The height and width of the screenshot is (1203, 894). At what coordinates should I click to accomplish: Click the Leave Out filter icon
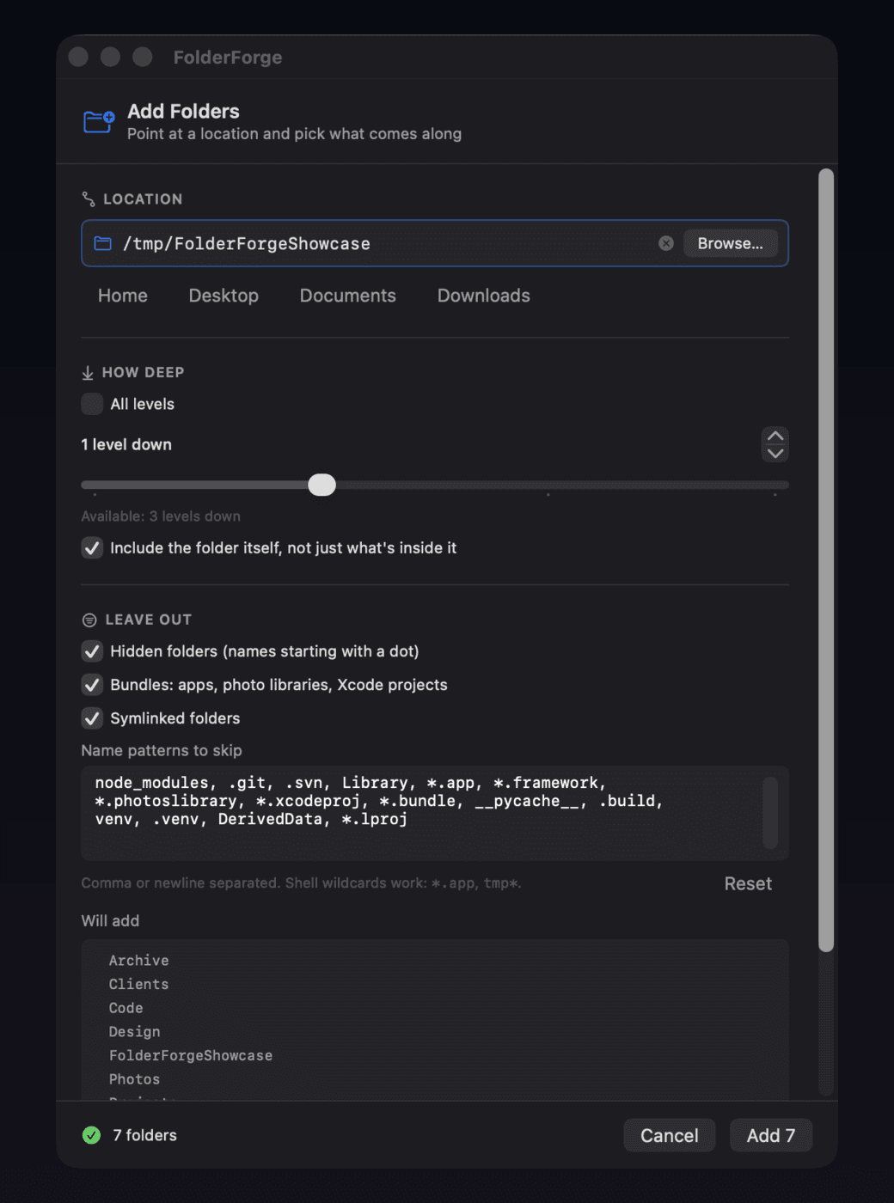89,620
